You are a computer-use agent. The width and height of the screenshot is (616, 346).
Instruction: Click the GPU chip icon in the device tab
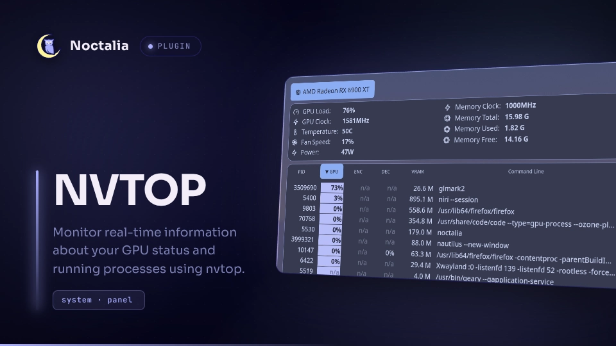298,92
